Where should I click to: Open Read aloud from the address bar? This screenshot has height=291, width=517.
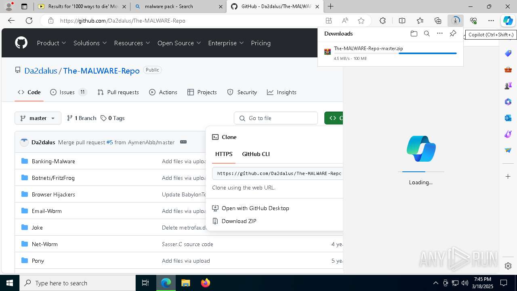pos(345,21)
